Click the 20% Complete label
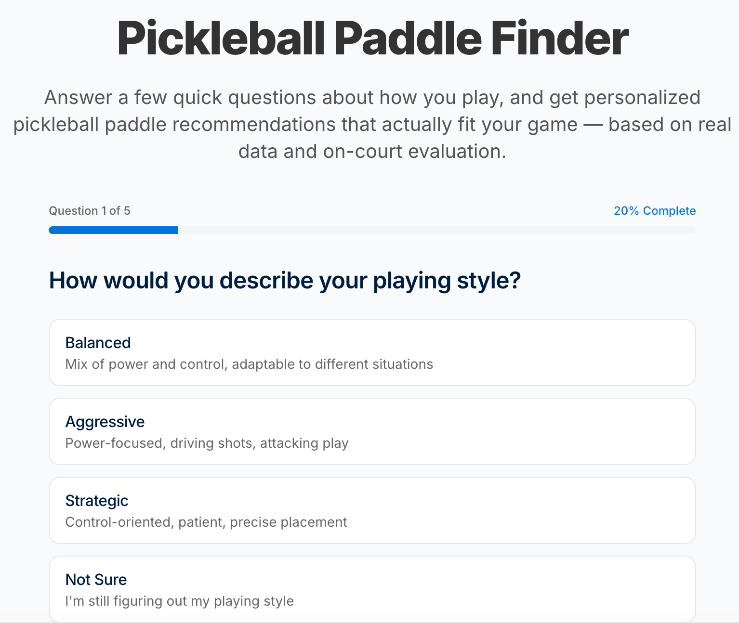Image resolution: width=739 pixels, height=623 pixels. (x=655, y=211)
